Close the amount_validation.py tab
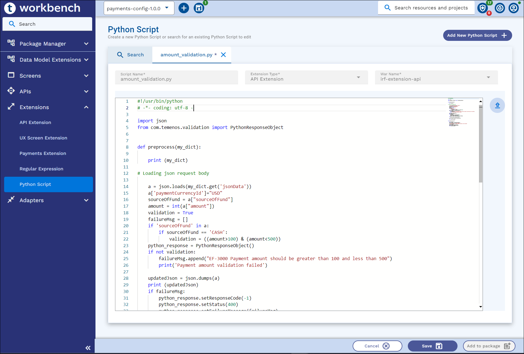 pyautogui.click(x=224, y=55)
